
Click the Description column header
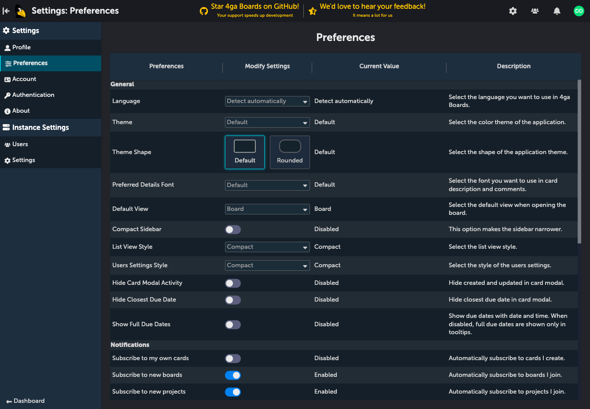514,66
